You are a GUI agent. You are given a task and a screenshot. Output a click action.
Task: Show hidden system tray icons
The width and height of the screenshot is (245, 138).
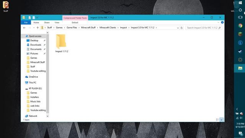point(237,109)
